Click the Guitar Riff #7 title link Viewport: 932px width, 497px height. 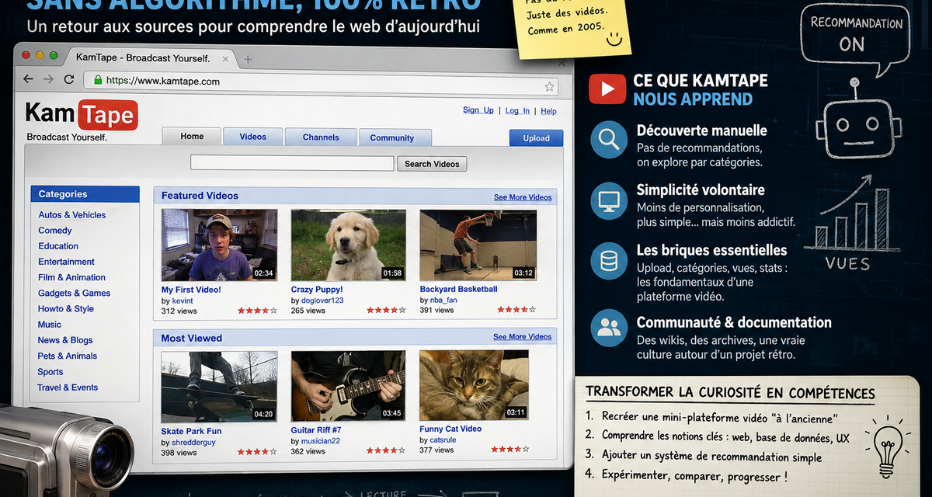tap(316, 430)
